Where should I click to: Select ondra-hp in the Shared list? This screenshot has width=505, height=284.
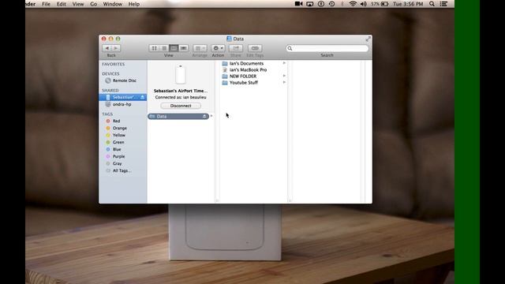tap(122, 104)
